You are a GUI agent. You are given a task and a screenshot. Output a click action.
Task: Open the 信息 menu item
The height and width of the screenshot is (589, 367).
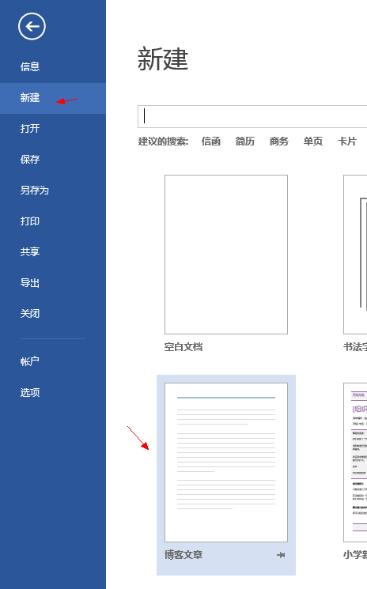point(30,66)
